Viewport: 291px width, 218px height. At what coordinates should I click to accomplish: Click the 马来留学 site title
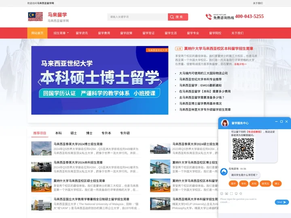(x=57, y=15)
